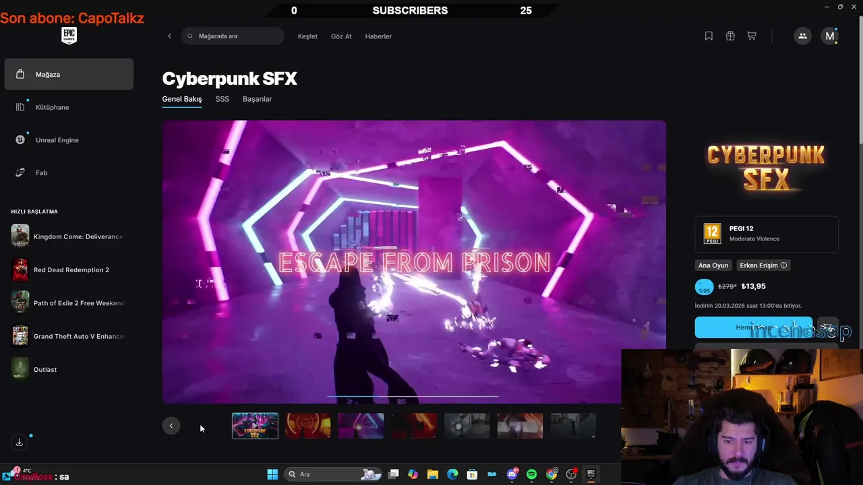Viewport: 863px width, 485px height.
Task: Open Unreal Engine in the sidebar
Action: click(69, 140)
